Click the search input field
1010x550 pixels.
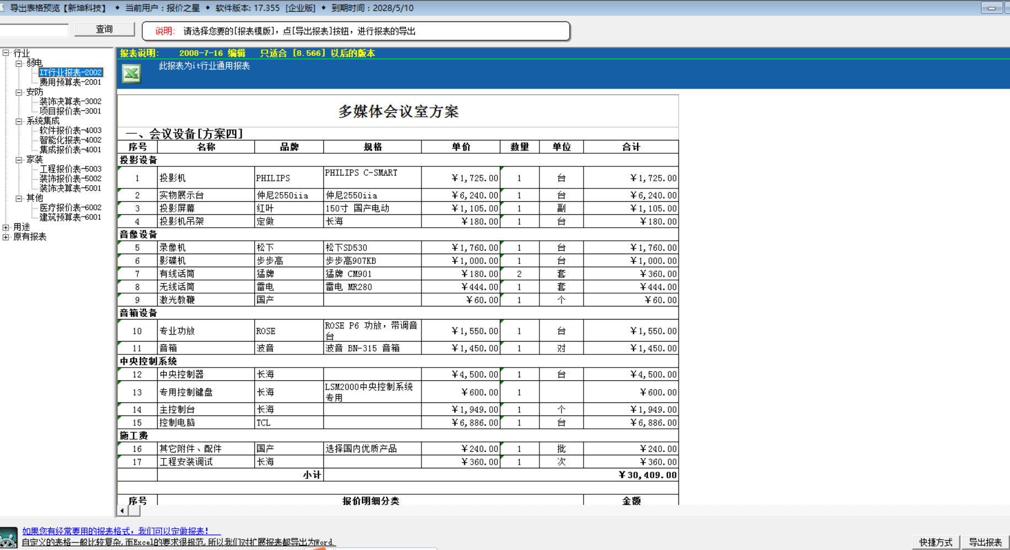[34, 30]
